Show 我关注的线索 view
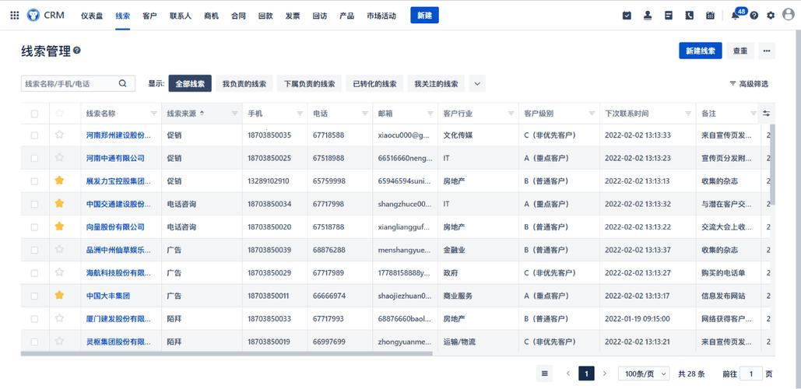 click(436, 84)
